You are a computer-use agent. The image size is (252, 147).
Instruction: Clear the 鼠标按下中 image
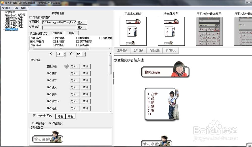pyautogui.click(x=86, y=101)
